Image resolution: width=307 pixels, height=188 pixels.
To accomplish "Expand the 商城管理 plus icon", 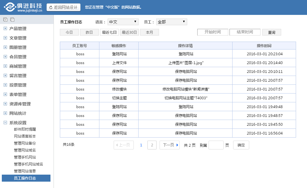I will tap(5, 66).
